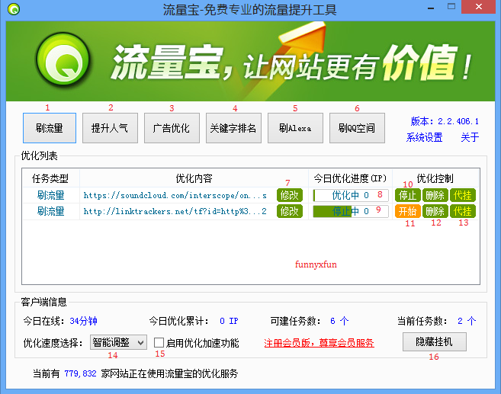The image size is (501, 394).
Task: Click the version text 2.2.406.1
Action: pos(458,121)
